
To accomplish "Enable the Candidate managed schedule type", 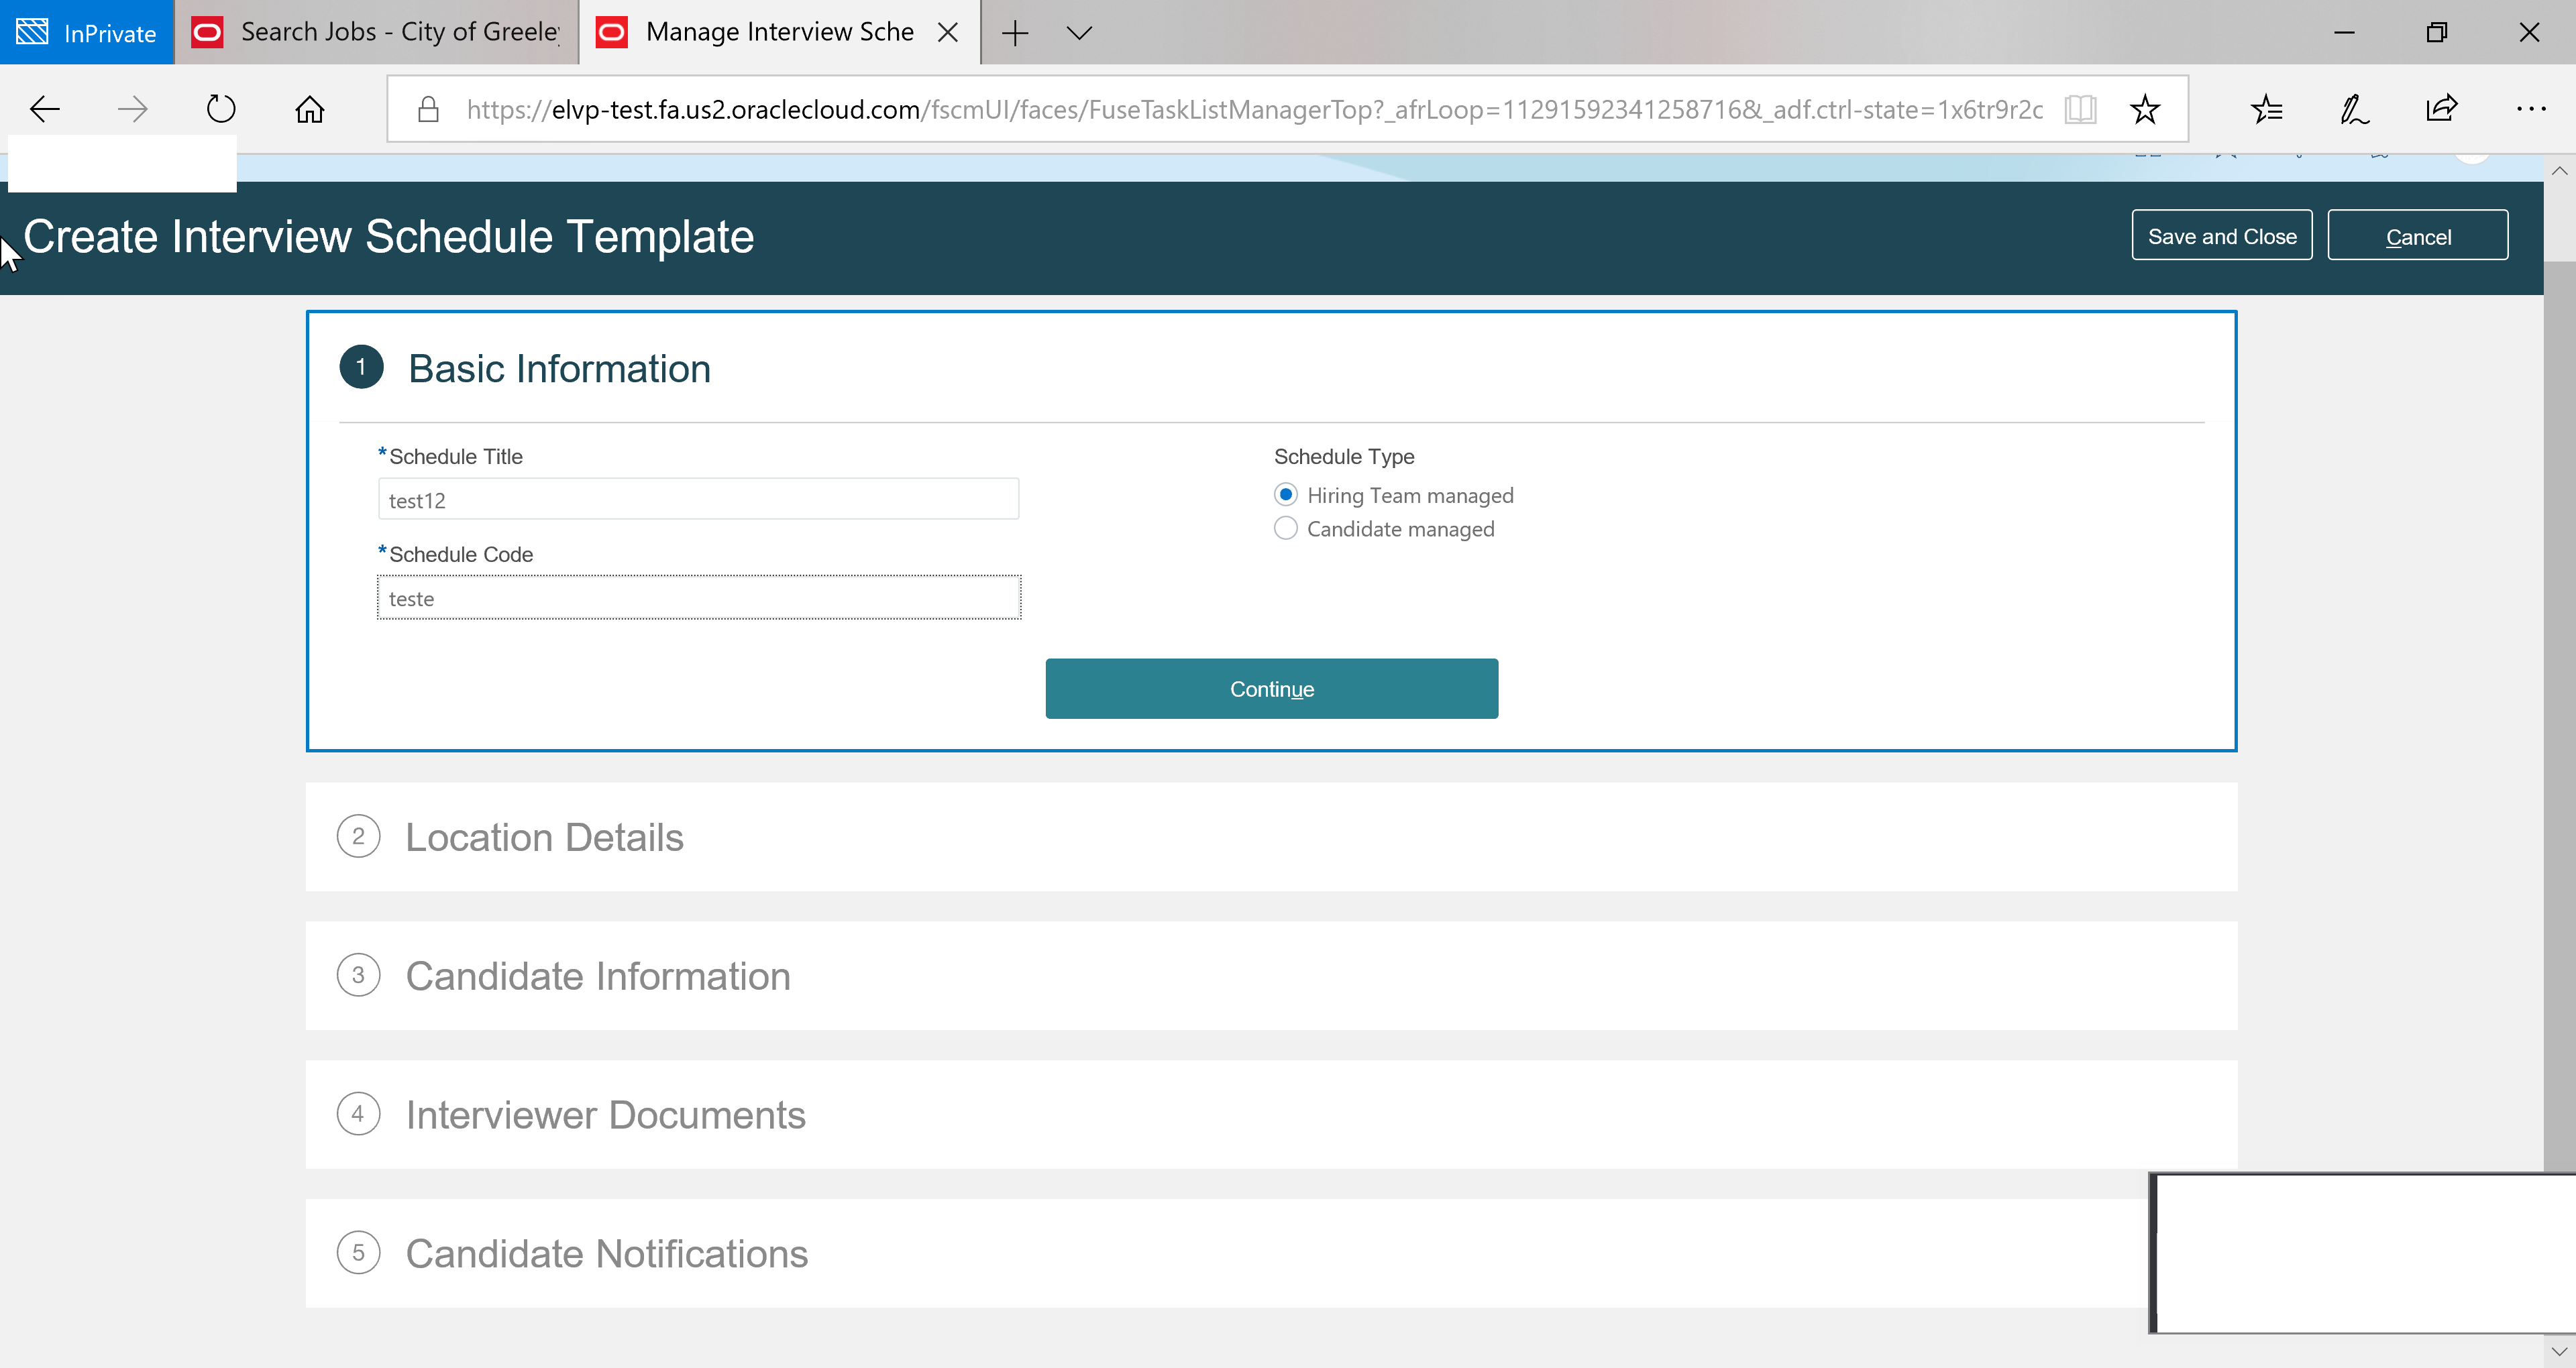I will click(x=1285, y=528).
